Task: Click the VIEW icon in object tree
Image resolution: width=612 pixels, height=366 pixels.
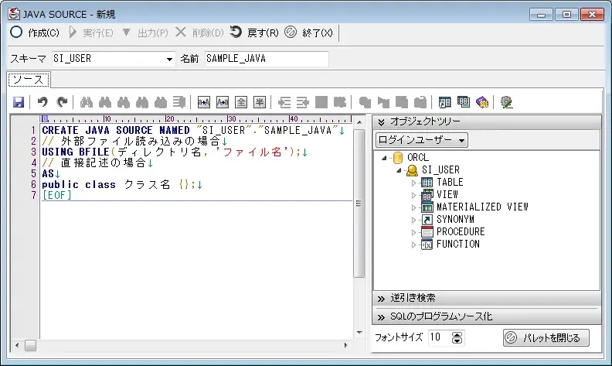Action: click(x=427, y=195)
